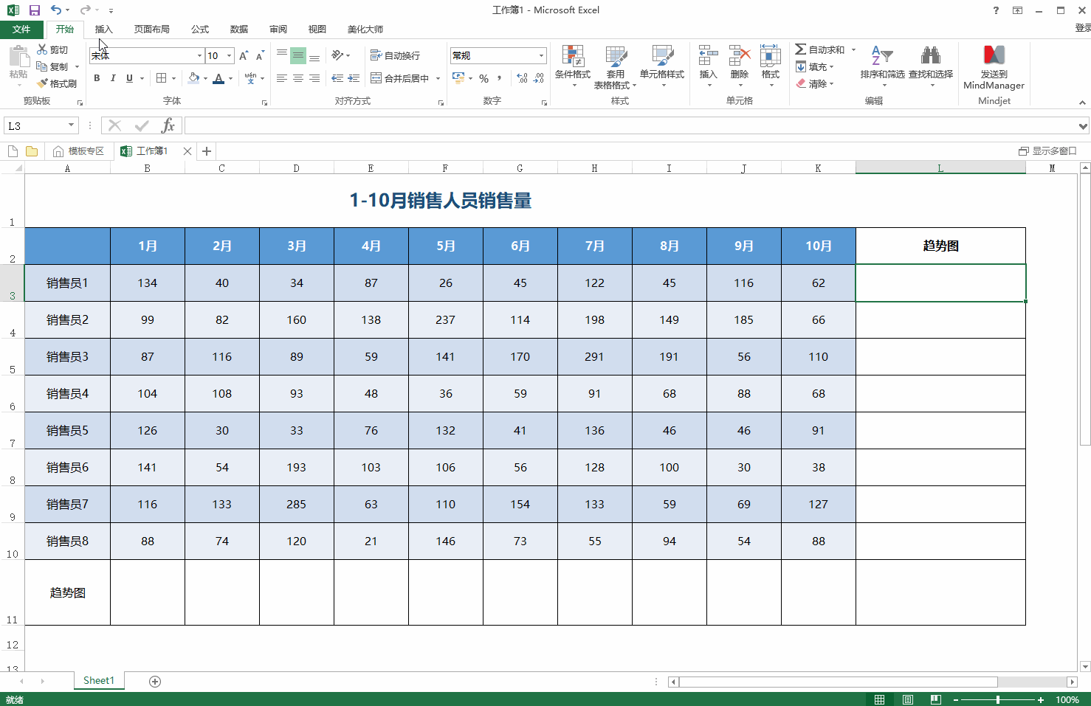
Task: Click the fx insert function icon
Action: coord(168,125)
